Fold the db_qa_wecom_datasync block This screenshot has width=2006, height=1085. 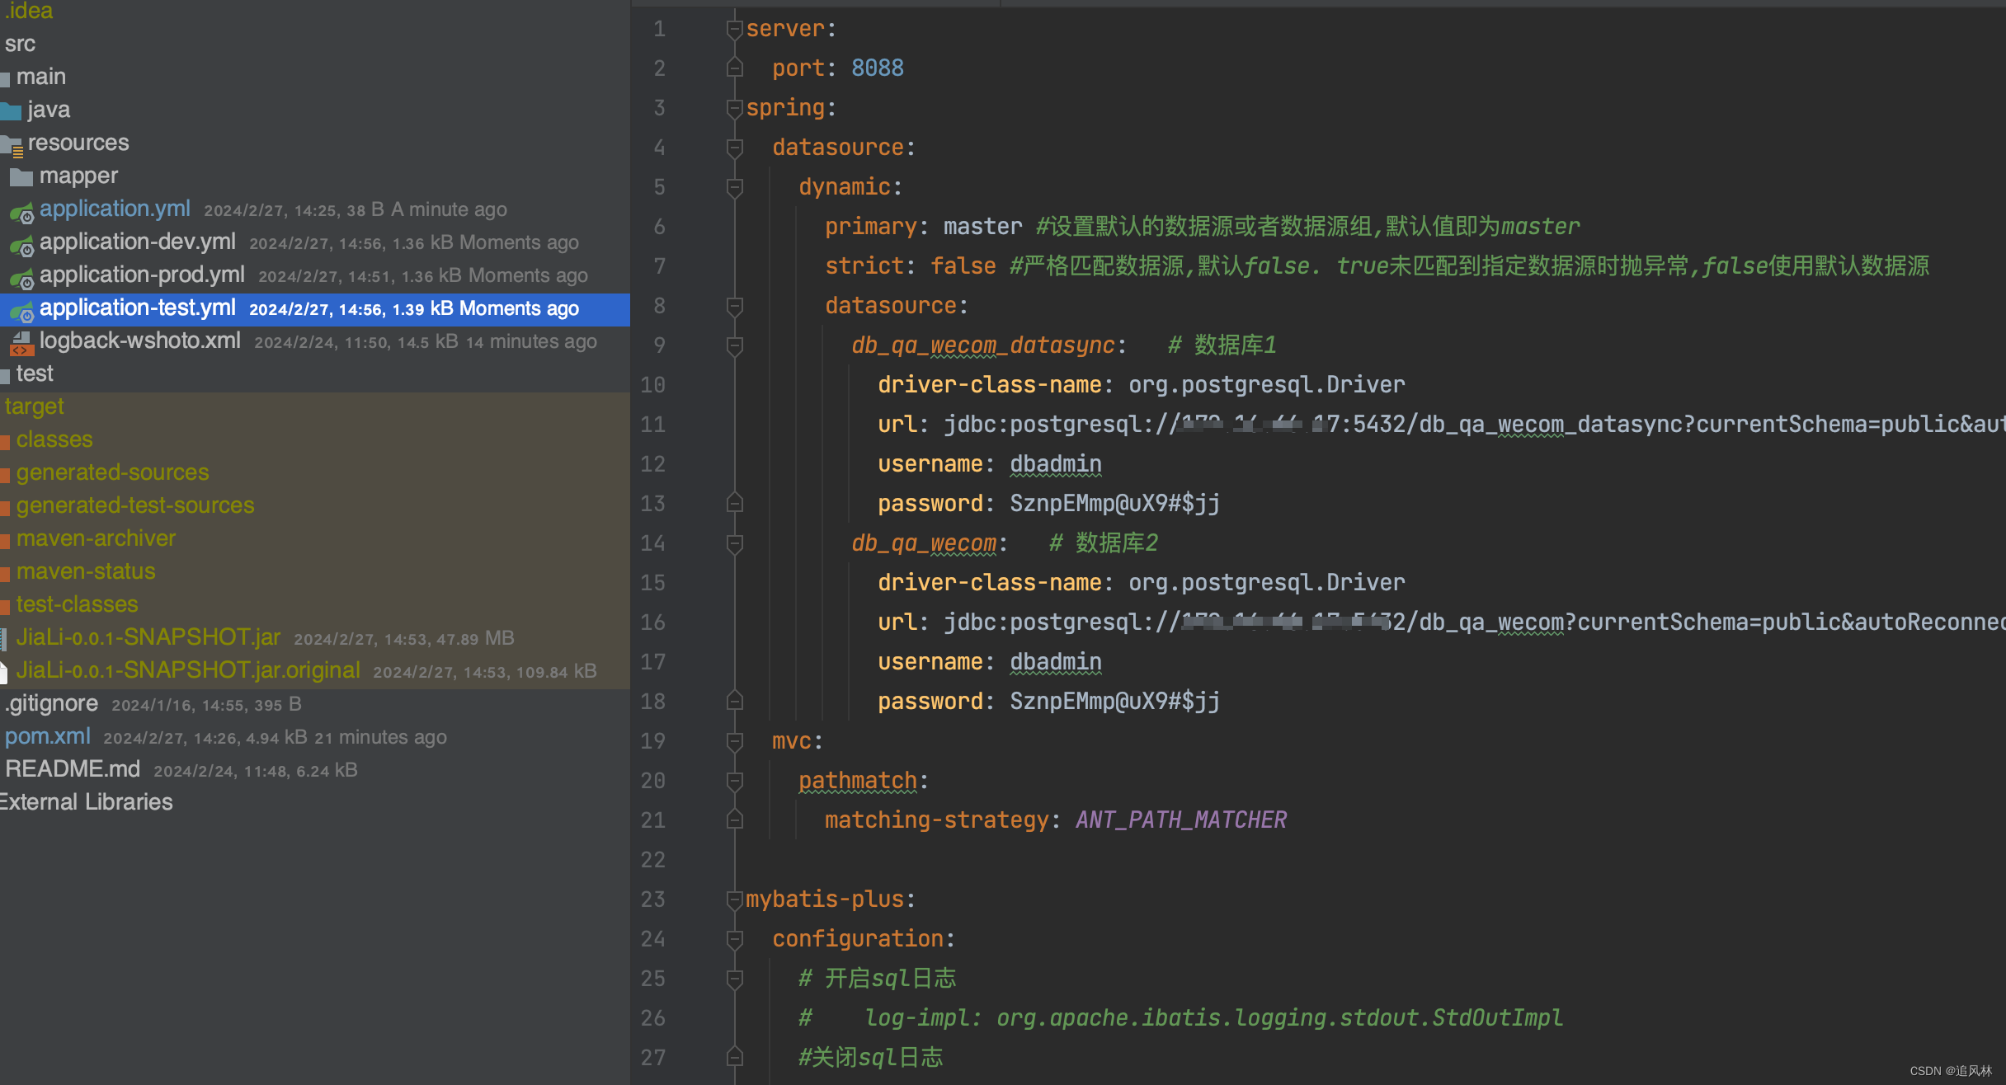[734, 346]
